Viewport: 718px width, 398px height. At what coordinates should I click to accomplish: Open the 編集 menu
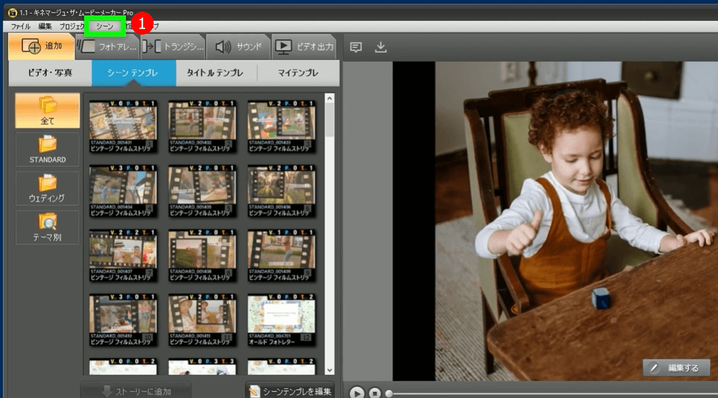point(45,26)
